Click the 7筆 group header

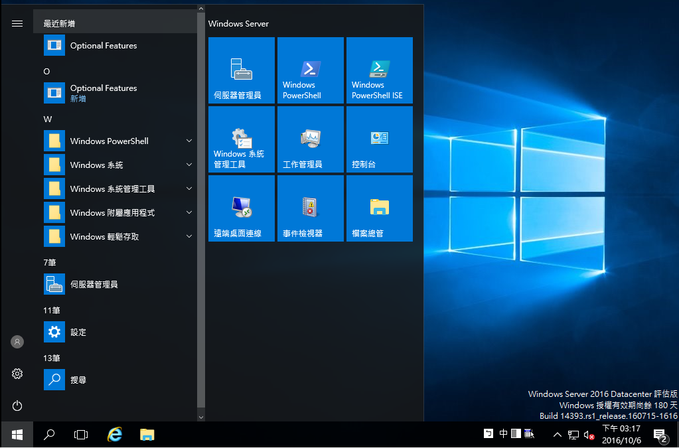(x=50, y=262)
